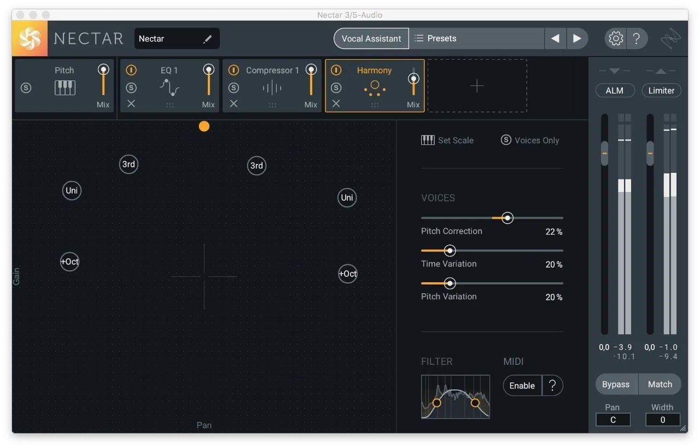Remove the Harmony module
Image resolution: width=700 pixels, height=448 pixels.
(336, 103)
